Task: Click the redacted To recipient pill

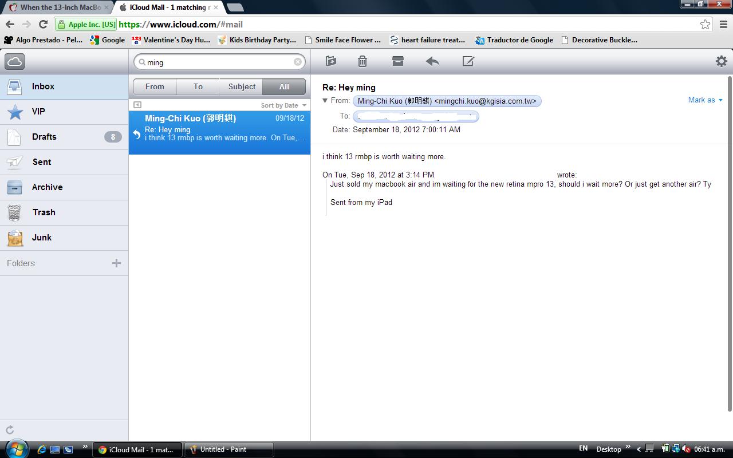Action: (x=416, y=116)
